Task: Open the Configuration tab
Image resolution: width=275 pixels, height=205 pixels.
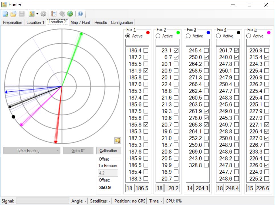Action: (x=122, y=22)
